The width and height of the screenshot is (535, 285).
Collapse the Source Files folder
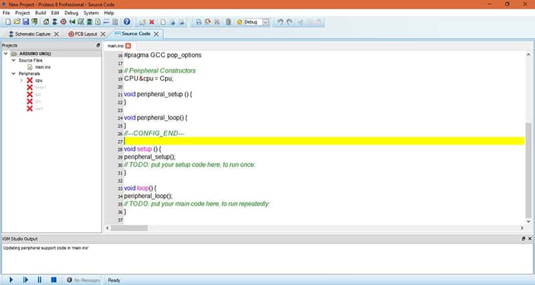point(13,60)
